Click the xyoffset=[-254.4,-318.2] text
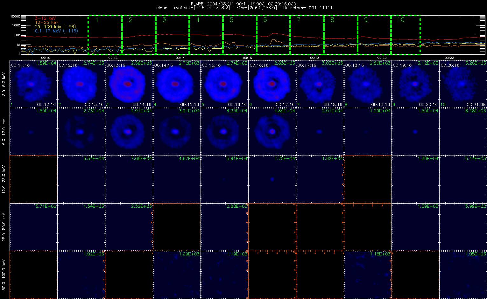The width and height of the screenshot is (487, 299). click(x=201, y=8)
